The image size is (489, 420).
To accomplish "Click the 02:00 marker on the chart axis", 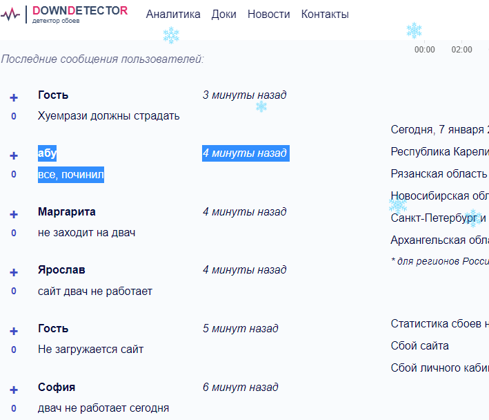I will pyautogui.click(x=461, y=50).
